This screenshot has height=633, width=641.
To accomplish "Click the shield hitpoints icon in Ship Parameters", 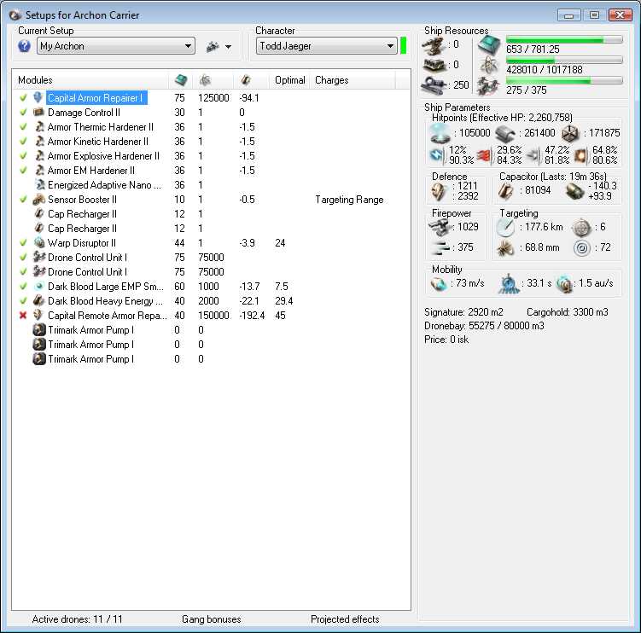I will [440, 134].
